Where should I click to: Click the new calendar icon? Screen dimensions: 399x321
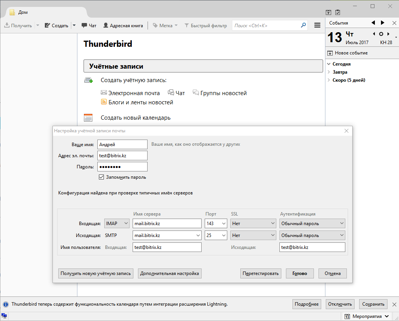[88, 118]
